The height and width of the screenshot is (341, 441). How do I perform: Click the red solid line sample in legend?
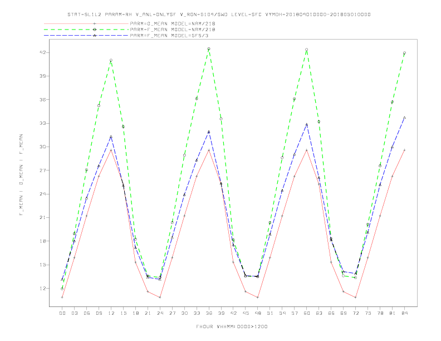tap(86, 23)
